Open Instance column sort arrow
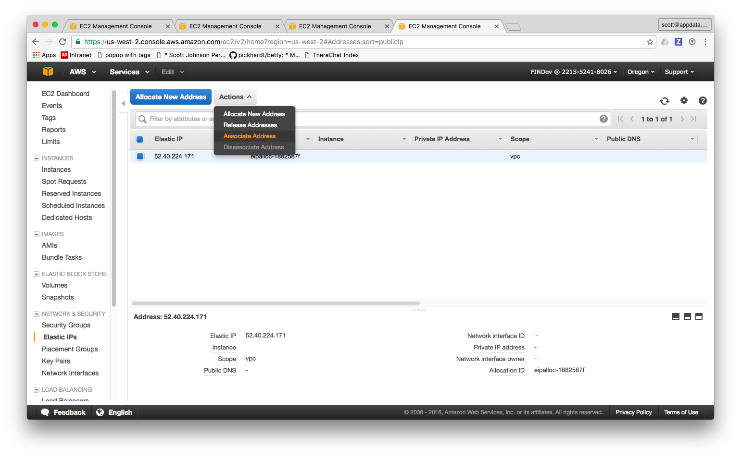 pyautogui.click(x=404, y=139)
